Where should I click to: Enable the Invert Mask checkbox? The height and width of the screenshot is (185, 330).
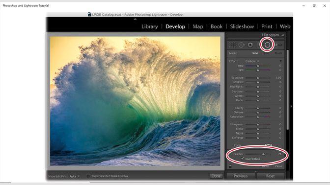pyautogui.click(x=242, y=159)
